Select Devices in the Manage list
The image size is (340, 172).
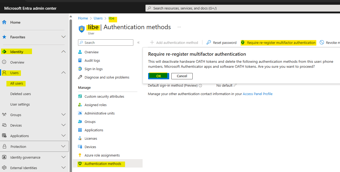[x=90, y=147]
